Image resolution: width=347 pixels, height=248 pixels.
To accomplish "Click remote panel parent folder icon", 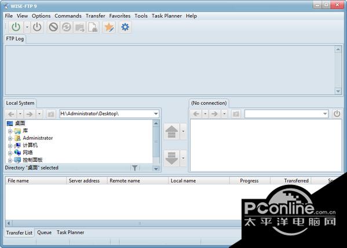I will click(x=236, y=114).
